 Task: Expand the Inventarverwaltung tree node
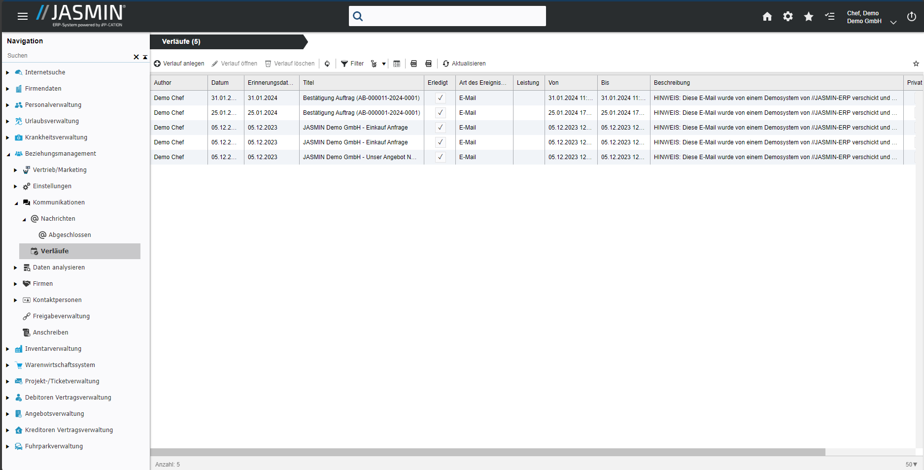click(8, 349)
